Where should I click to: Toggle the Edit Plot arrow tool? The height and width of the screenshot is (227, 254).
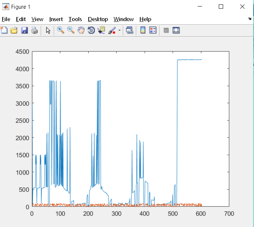(48, 31)
